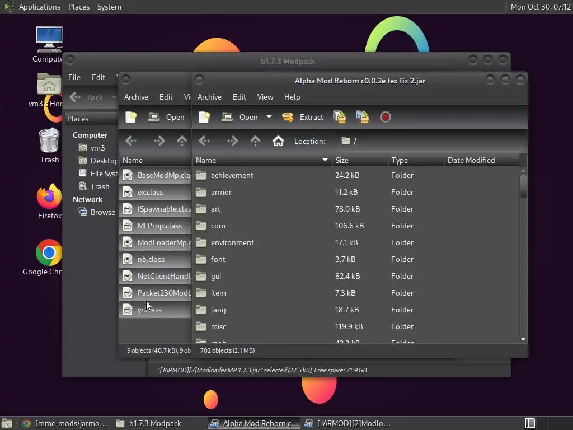This screenshot has height=430, width=573.
Task: Select the lang folder
Action: [355, 310]
